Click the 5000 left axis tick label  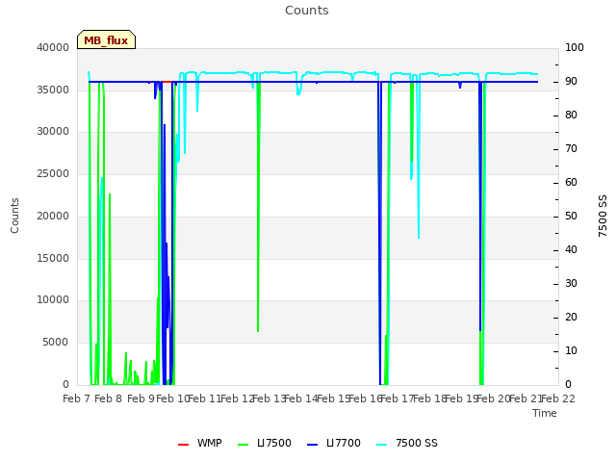point(56,343)
